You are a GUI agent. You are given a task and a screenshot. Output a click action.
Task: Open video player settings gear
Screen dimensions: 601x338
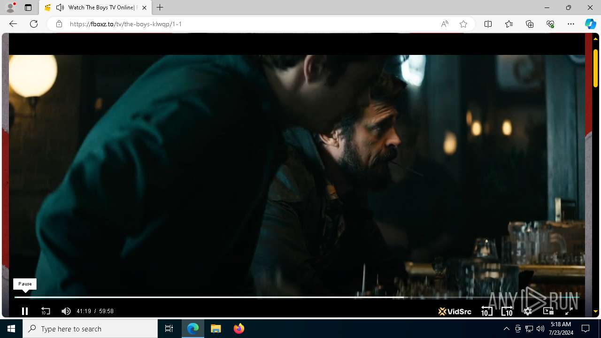[528, 311]
